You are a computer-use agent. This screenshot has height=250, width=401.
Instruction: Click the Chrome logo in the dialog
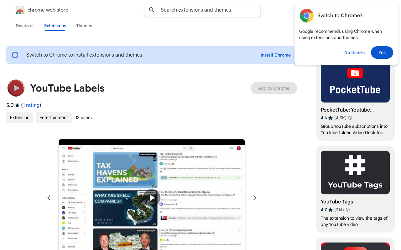(x=306, y=15)
